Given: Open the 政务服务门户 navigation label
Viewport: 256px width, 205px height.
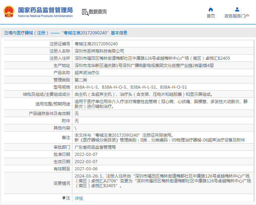Looking at the screenshot, I should tap(237, 16).
